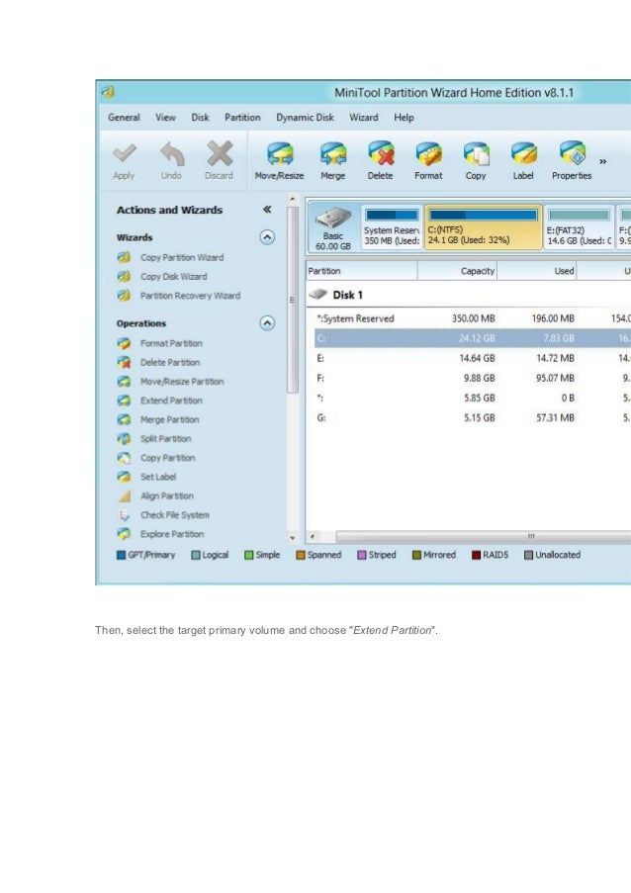Click the RAID5 legend swatch
Image resolution: width=631 pixels, height=893 pixels.
[x=476, y=555]
